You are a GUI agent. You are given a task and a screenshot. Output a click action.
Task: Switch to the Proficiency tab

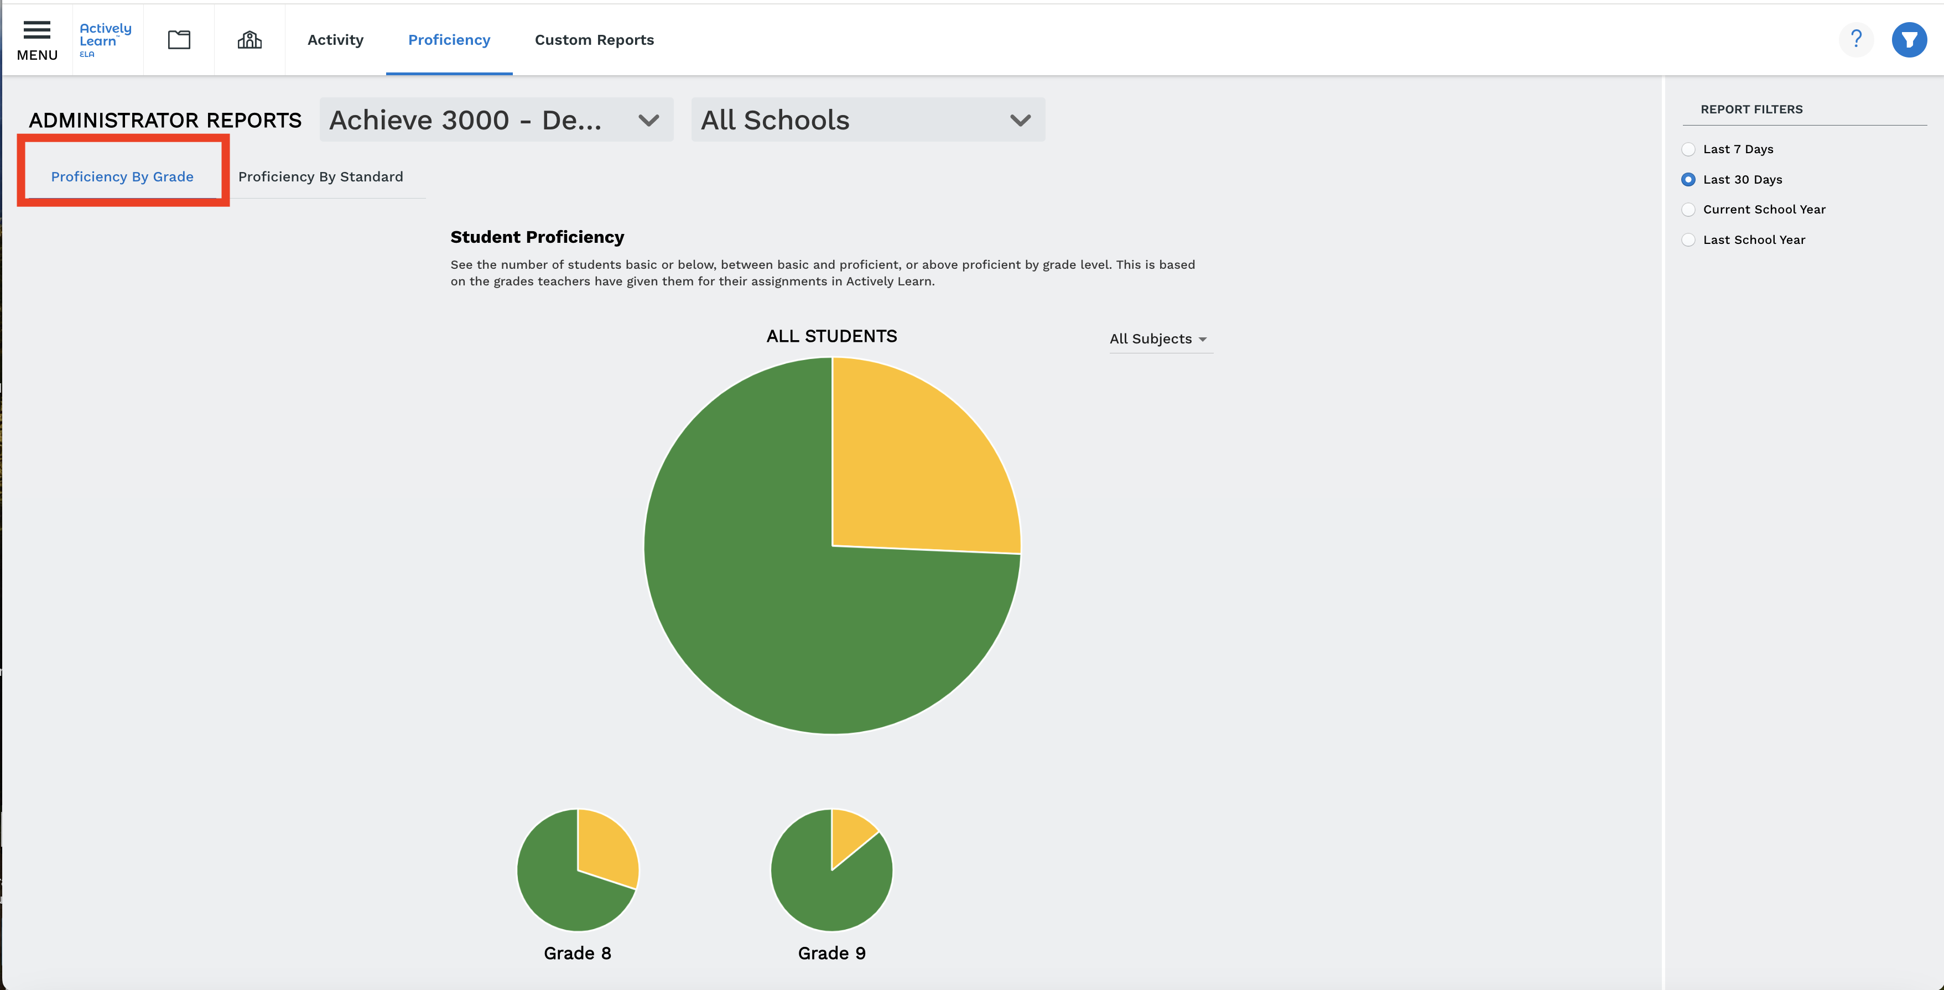point(449,40)
